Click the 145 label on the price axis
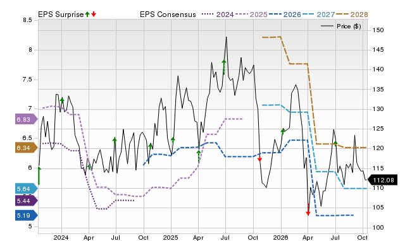This screenshot has height=241, width=405. tap(378, 50)
